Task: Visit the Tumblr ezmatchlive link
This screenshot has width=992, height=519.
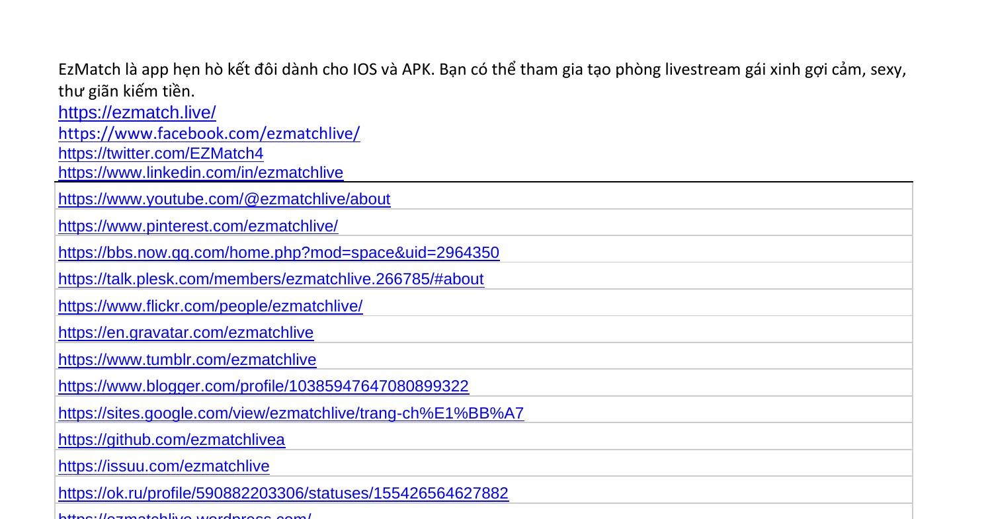Action: click(x=187, y=360)
